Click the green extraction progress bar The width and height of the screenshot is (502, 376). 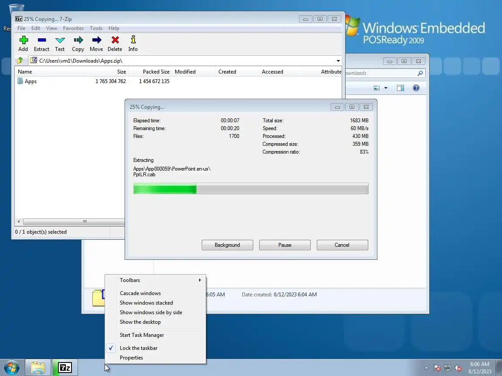251,188
